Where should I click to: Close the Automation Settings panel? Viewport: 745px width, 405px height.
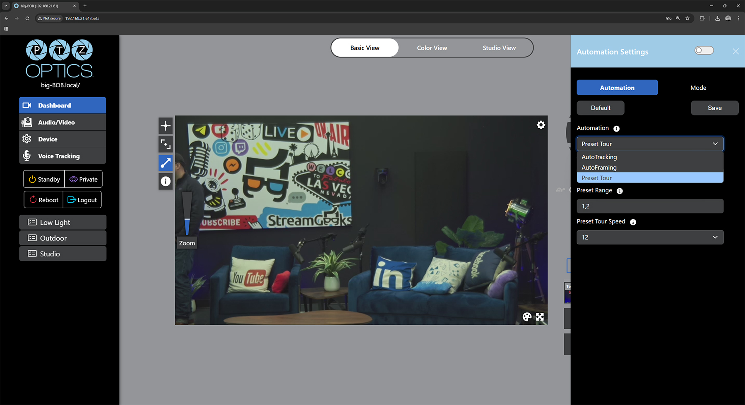click(735, 51)
